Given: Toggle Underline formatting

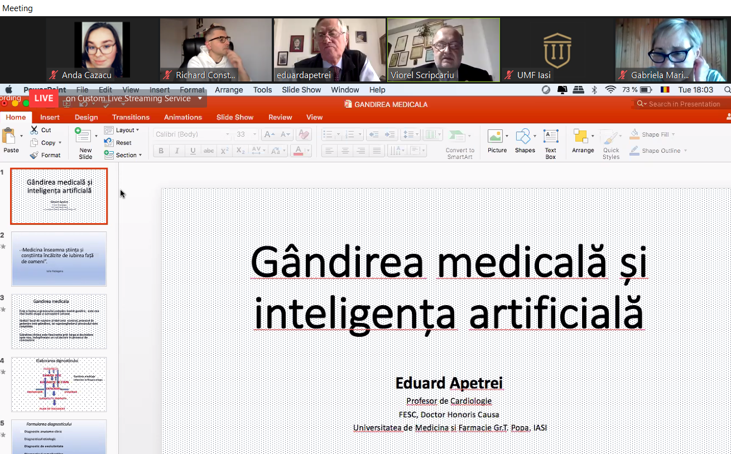Looking at the screenshot, I should point(193,151).
